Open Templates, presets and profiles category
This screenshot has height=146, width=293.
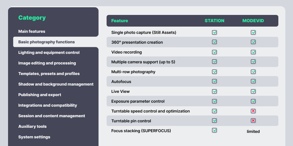tap(49, 74)
